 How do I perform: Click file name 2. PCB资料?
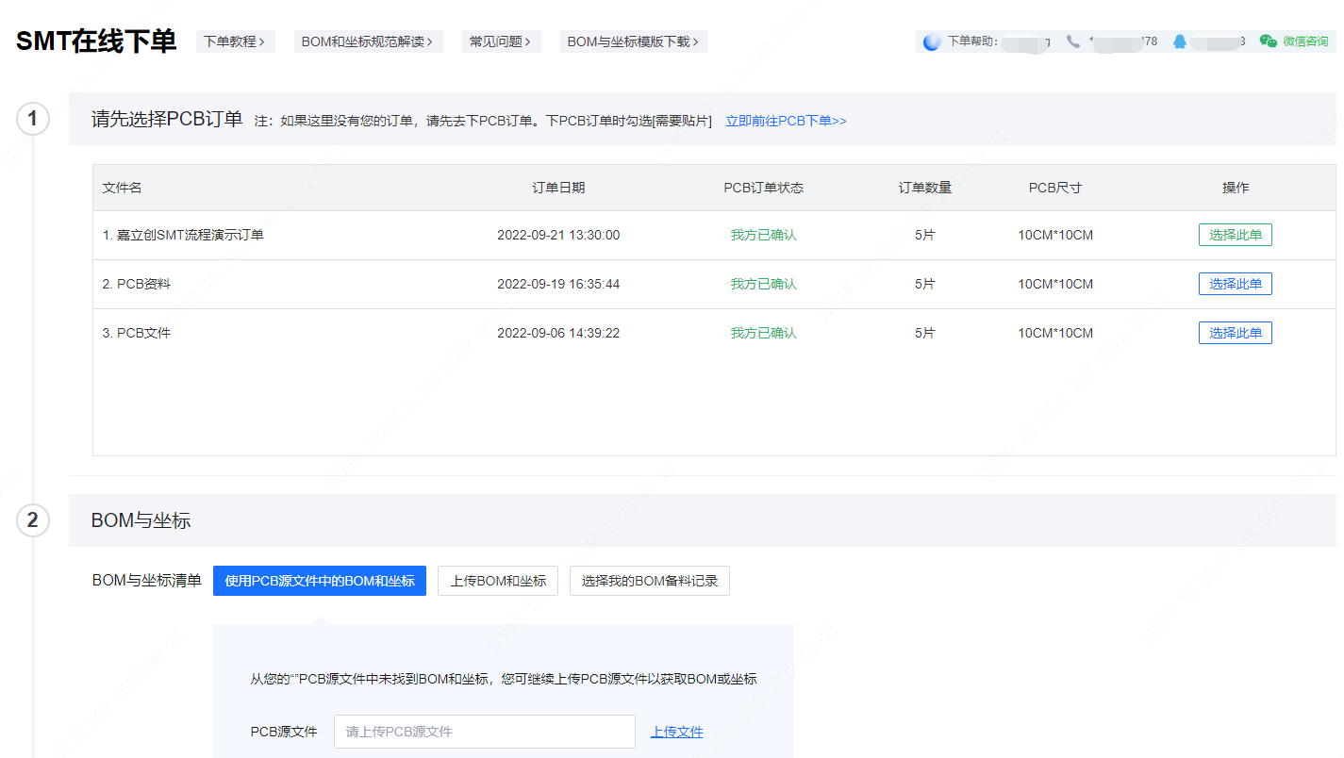[137, 284]
